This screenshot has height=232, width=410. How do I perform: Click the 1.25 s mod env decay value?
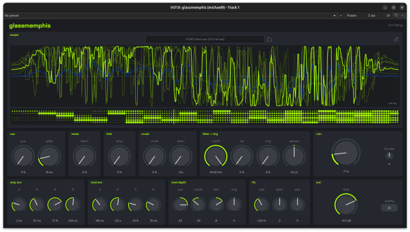tap(117, 220)
